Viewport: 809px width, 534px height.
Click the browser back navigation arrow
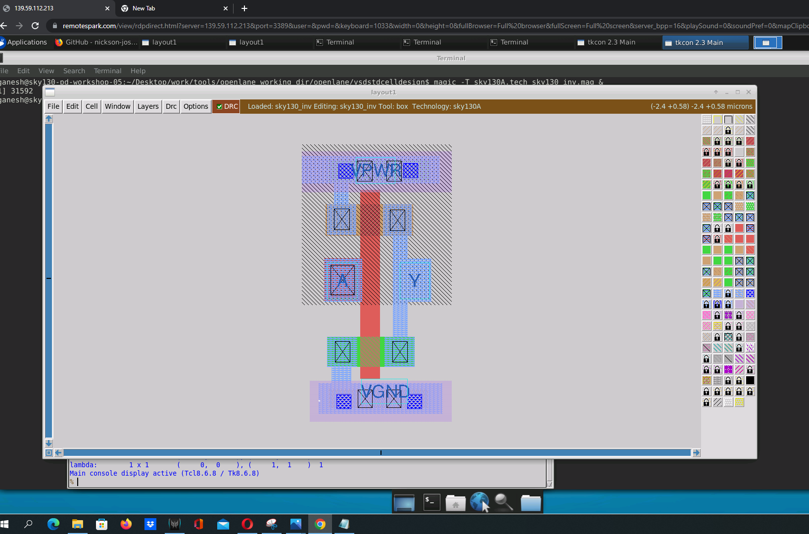pyautogui.click(x=5, y=26)
